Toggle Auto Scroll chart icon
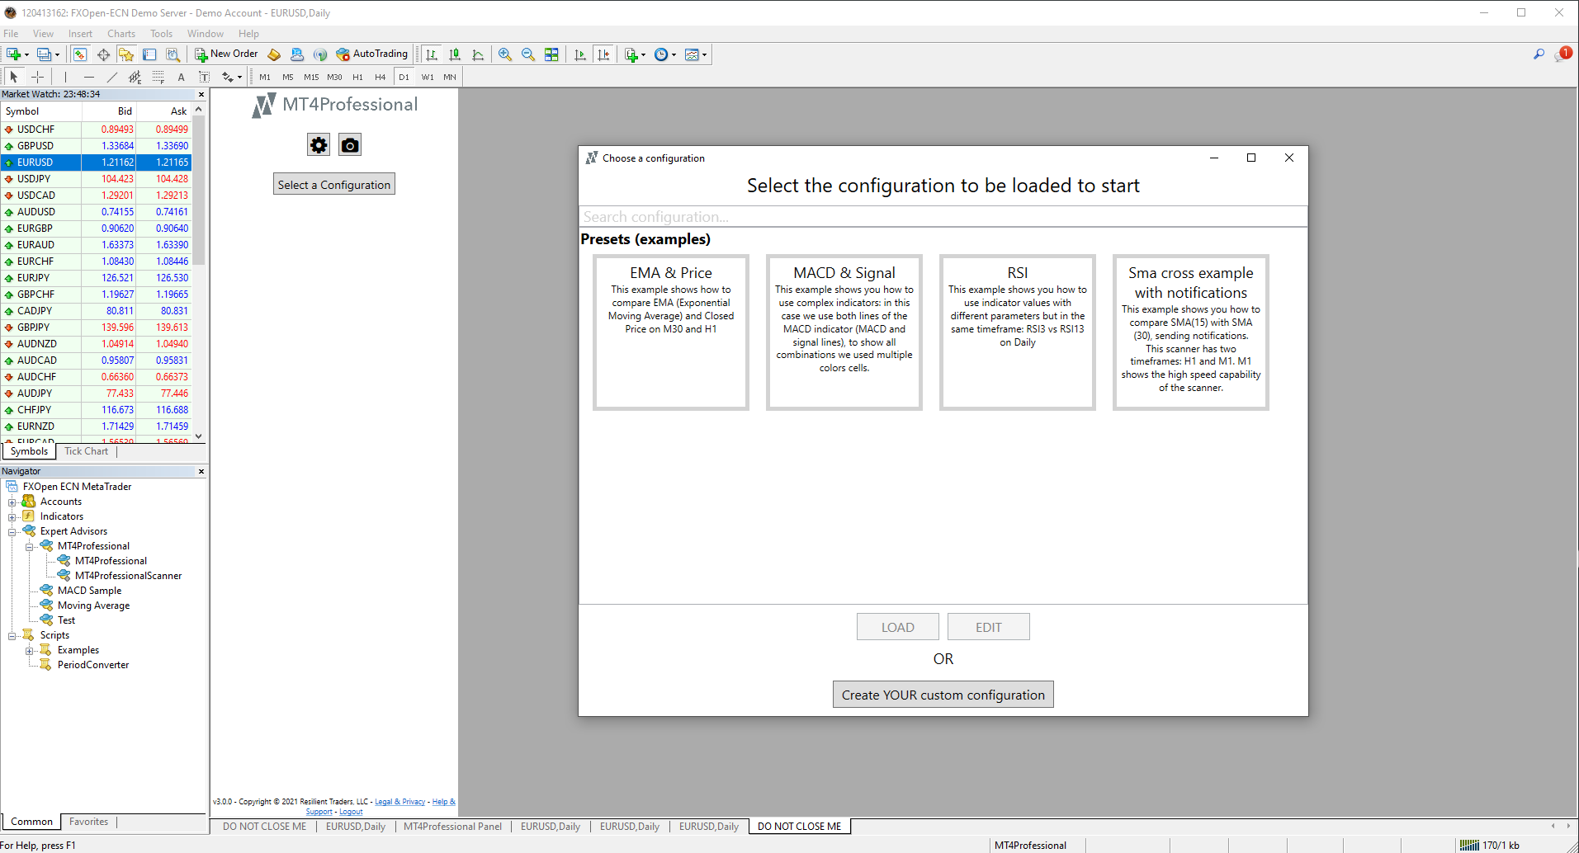Image resolution: width=1579 pixels, height=853 pixels. [x=580, y=54]
